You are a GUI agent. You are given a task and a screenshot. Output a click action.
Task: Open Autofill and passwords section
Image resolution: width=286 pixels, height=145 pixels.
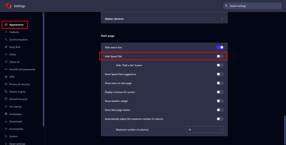[x=22, y=69]
